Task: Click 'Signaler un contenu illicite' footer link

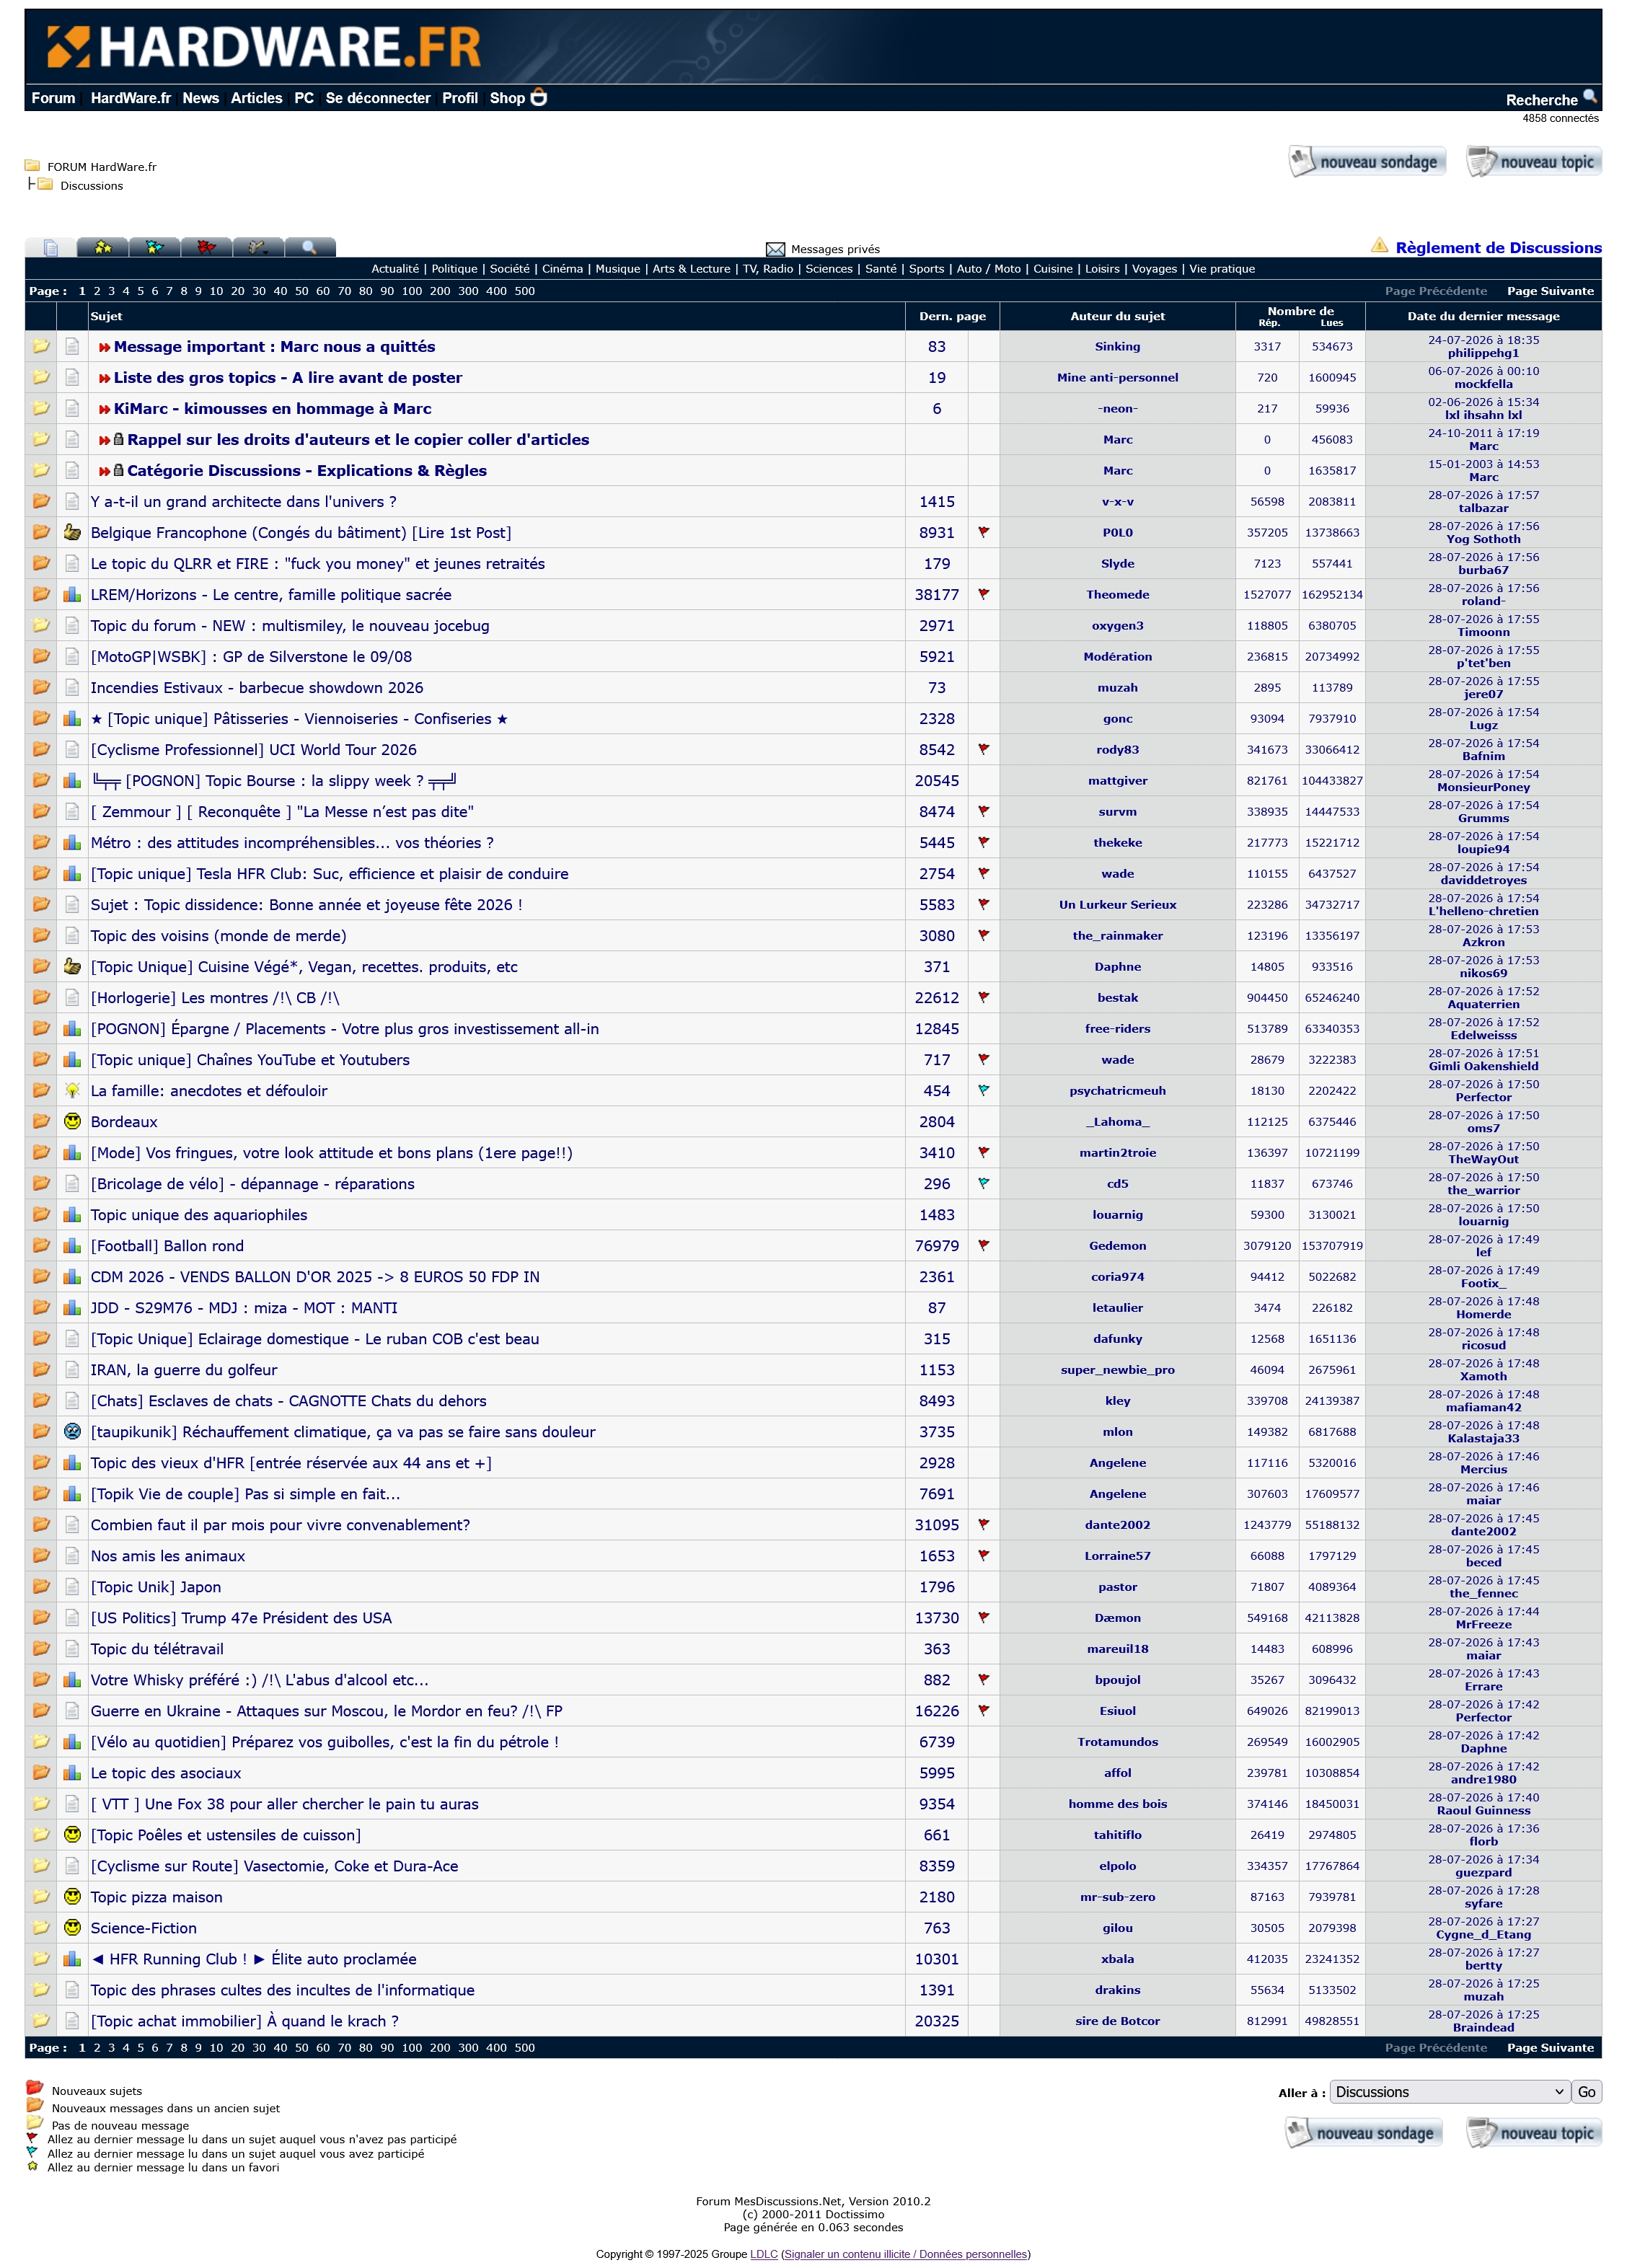Action: [x=848, y=2253]
